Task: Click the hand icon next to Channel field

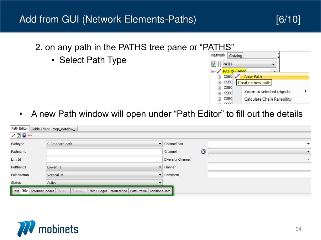Action: click(x=203, y=152)
